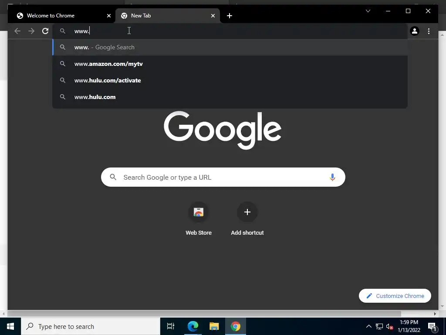Open the network status tray icon
446x335 pixels.
tap(379, 326)
